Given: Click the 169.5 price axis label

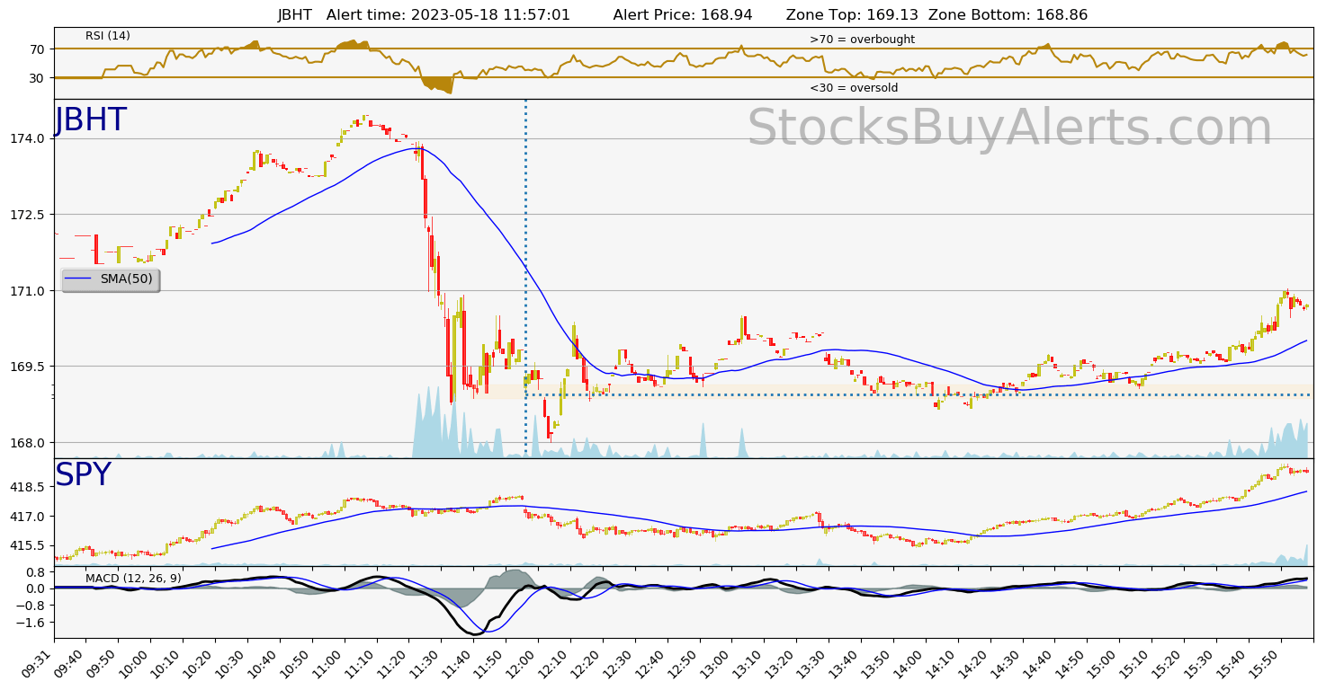Looking at the screenshot, I should [x=30, y=367].
